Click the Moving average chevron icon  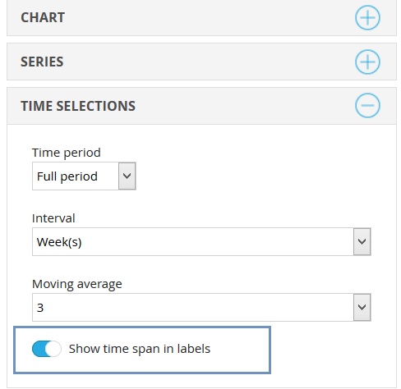click(x=362, y=307)
